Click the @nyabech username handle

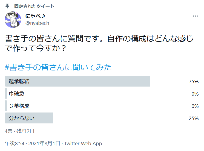click(37, 23)
